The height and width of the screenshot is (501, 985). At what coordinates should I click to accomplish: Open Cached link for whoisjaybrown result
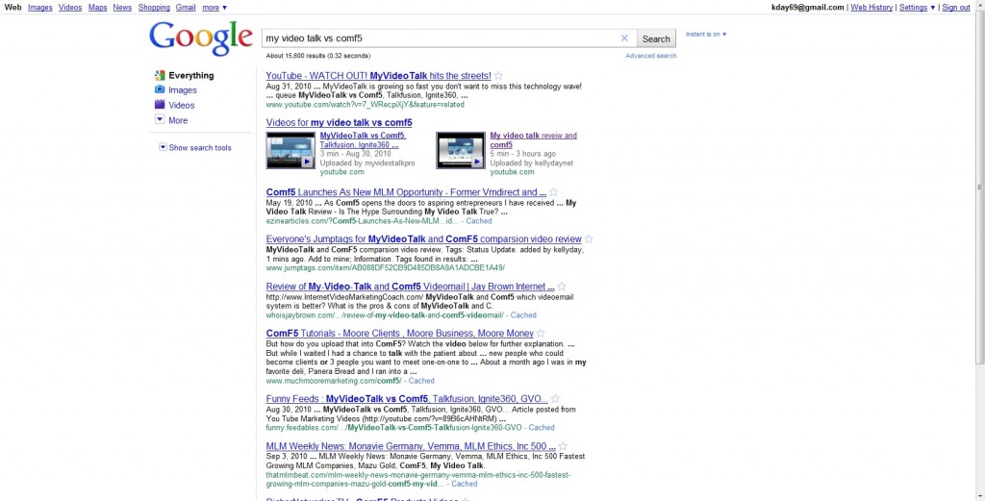point(523,315)
